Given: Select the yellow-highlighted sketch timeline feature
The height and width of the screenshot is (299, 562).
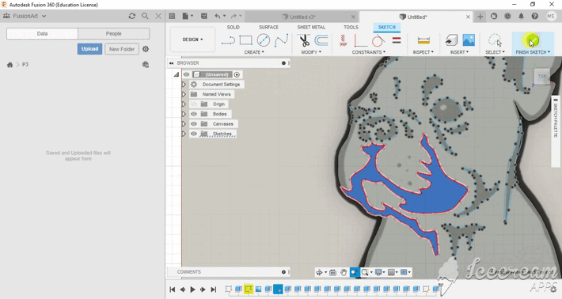Looking at the screenshot, I should [x=248, y=289].
